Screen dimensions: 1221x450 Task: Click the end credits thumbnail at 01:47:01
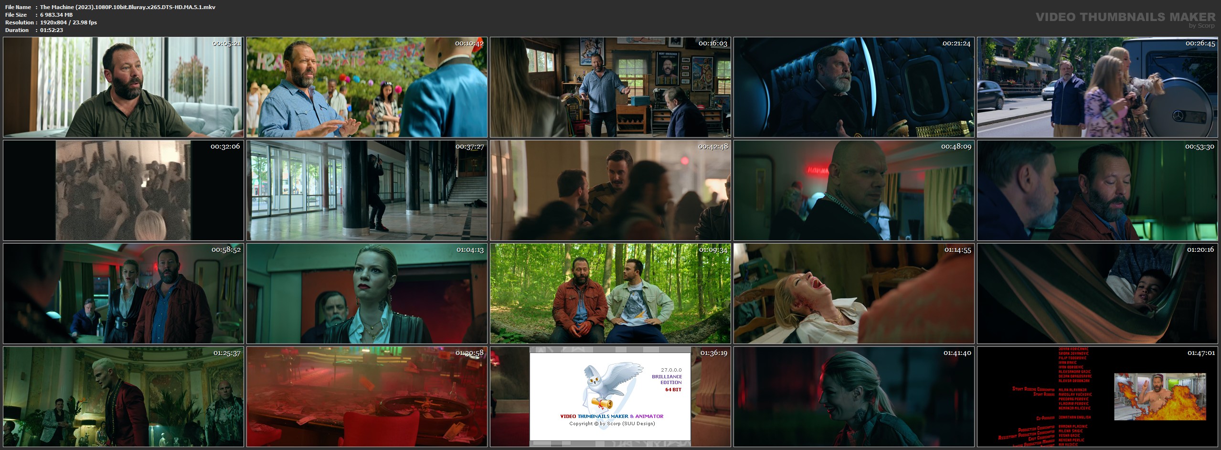1097,397
